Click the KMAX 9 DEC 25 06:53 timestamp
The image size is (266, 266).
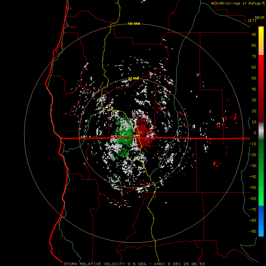point(179,264)
